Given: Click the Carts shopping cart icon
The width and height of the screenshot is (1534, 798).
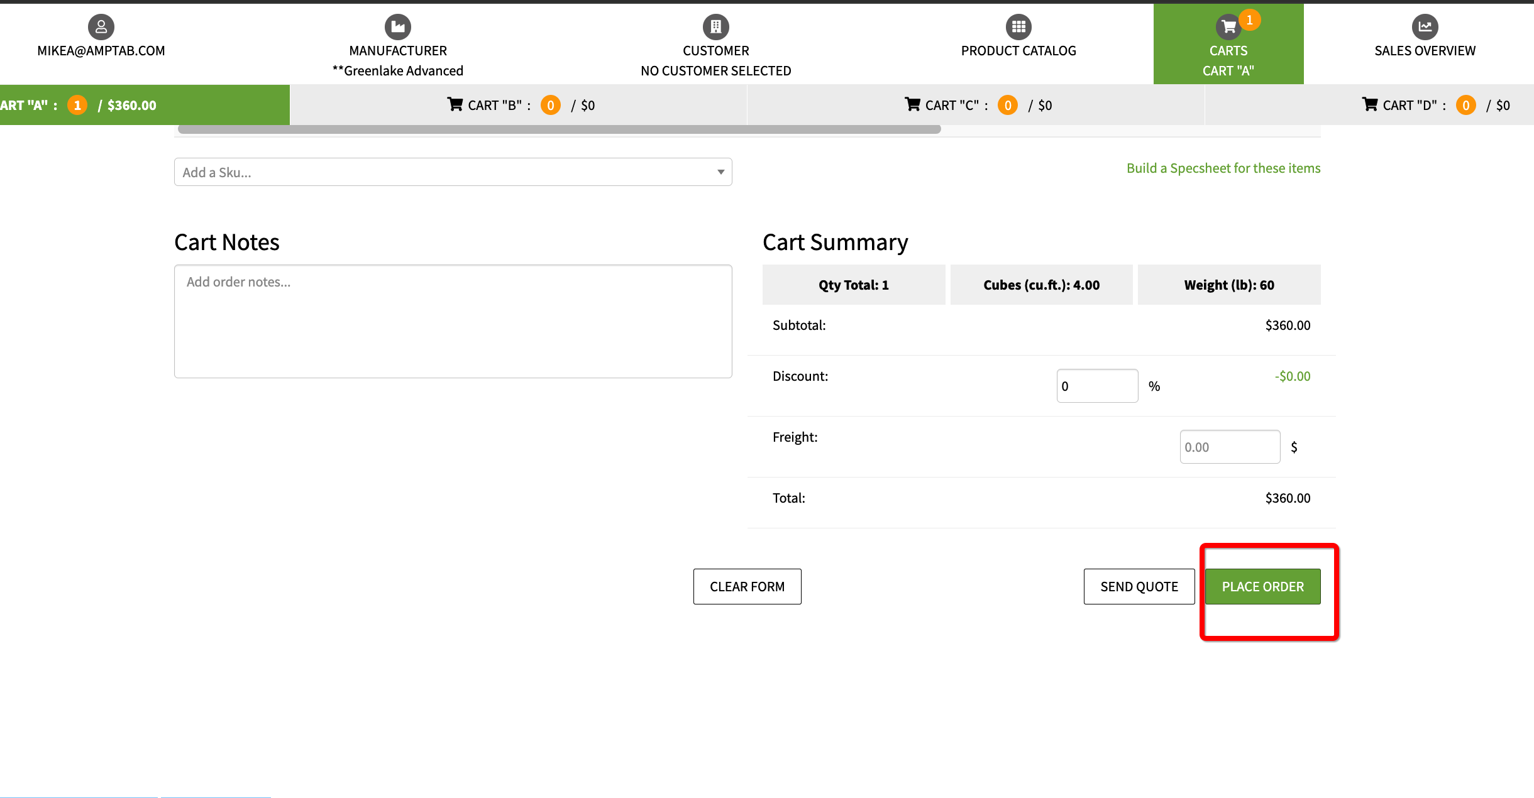Looking at the screenshot, I should coord(1228,26).
